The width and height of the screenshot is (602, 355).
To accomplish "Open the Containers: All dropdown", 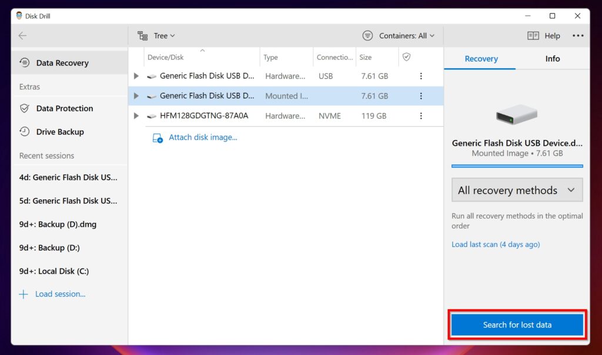I will click(399, 35).
